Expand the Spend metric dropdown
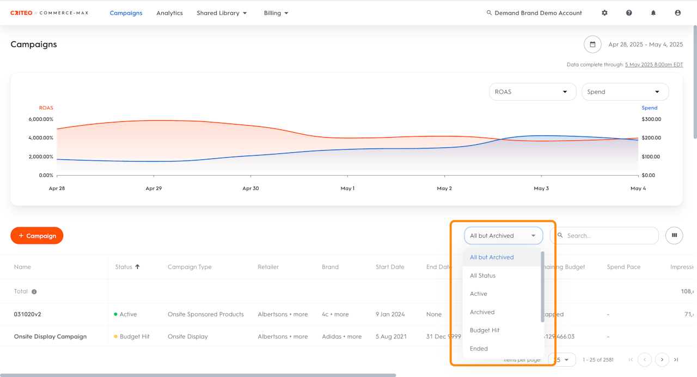 625,92
